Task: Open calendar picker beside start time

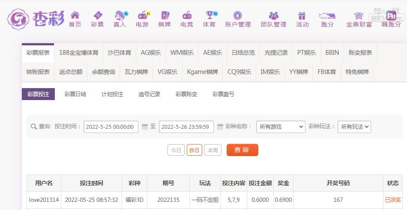Action: coord(145,127)
